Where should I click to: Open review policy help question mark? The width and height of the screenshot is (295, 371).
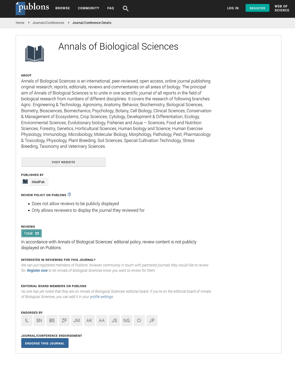[69, 195]
